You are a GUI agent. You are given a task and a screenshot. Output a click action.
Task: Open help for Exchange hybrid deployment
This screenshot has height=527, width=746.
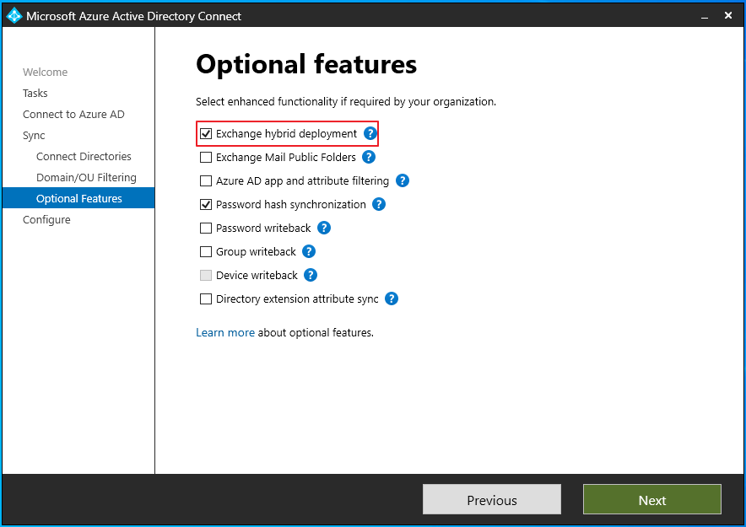pyautogui.click(x=370, y=133)
